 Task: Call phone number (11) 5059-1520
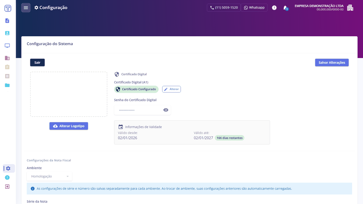coord(224,8)
